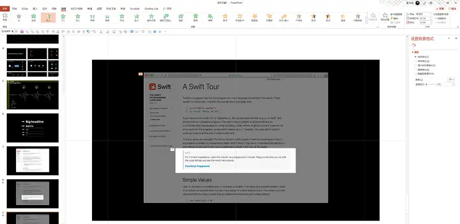This screenshot has height=224, width=460.
Task: Open the fill color dropdown in background pane
Action: click(x=451, y=80)
